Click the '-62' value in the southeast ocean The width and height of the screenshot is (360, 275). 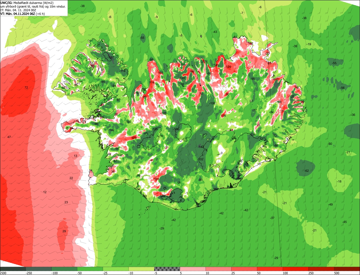point(306,171)
